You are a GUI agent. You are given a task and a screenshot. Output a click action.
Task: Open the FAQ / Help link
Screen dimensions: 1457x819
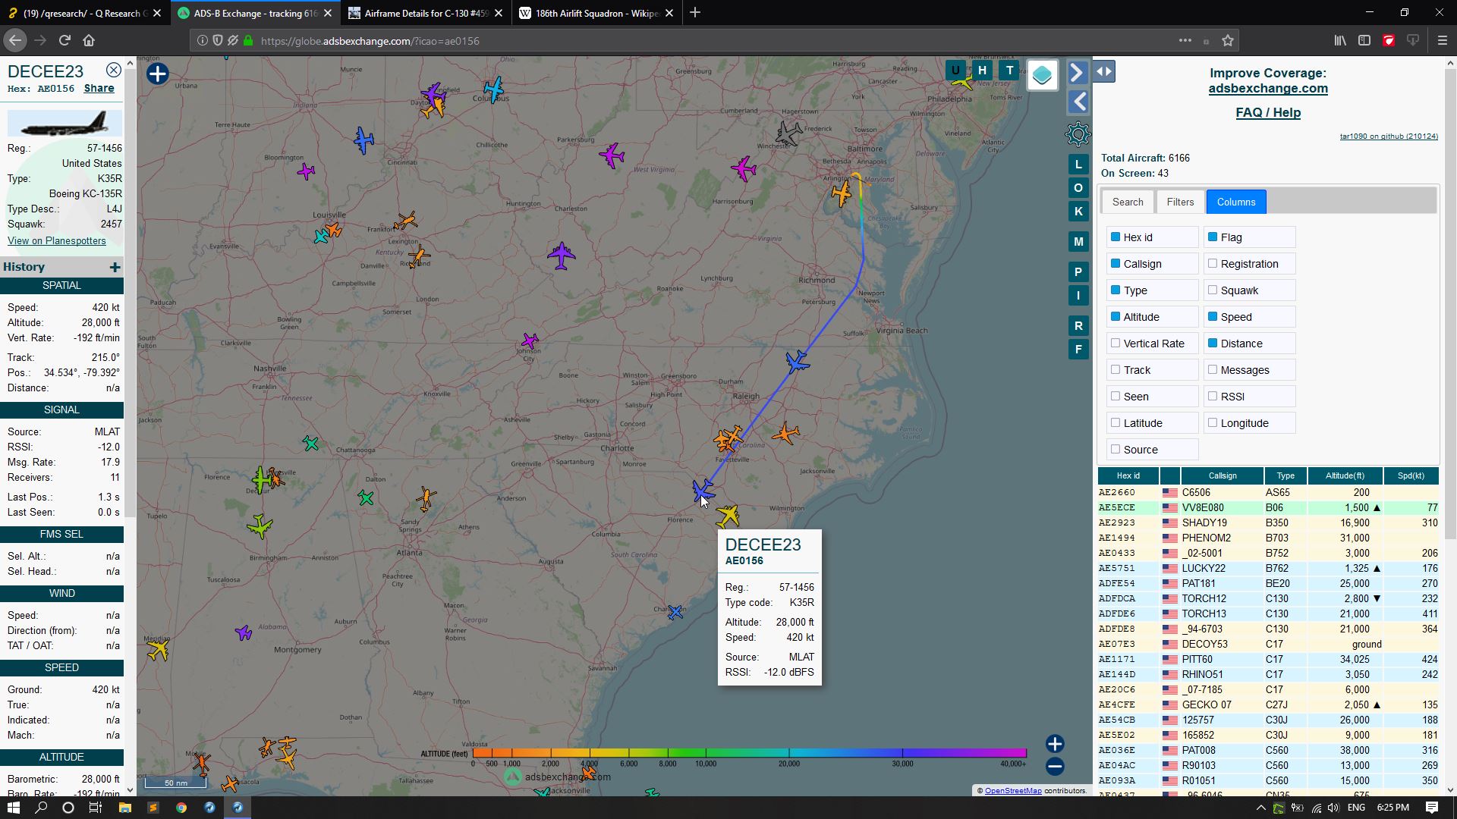[1268, 112]
